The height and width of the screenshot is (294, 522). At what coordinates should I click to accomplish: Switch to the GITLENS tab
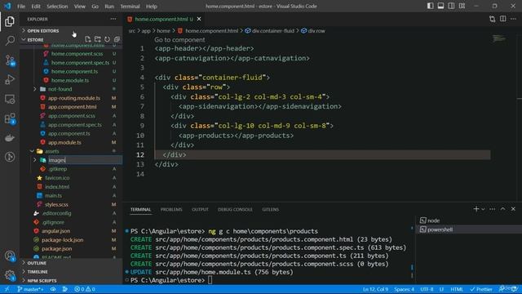270,209
